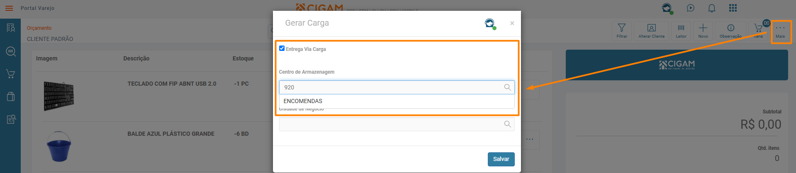Uncheck the Entrega Via Carga checkbox
796x173 pixels.
tap(282, 48)
